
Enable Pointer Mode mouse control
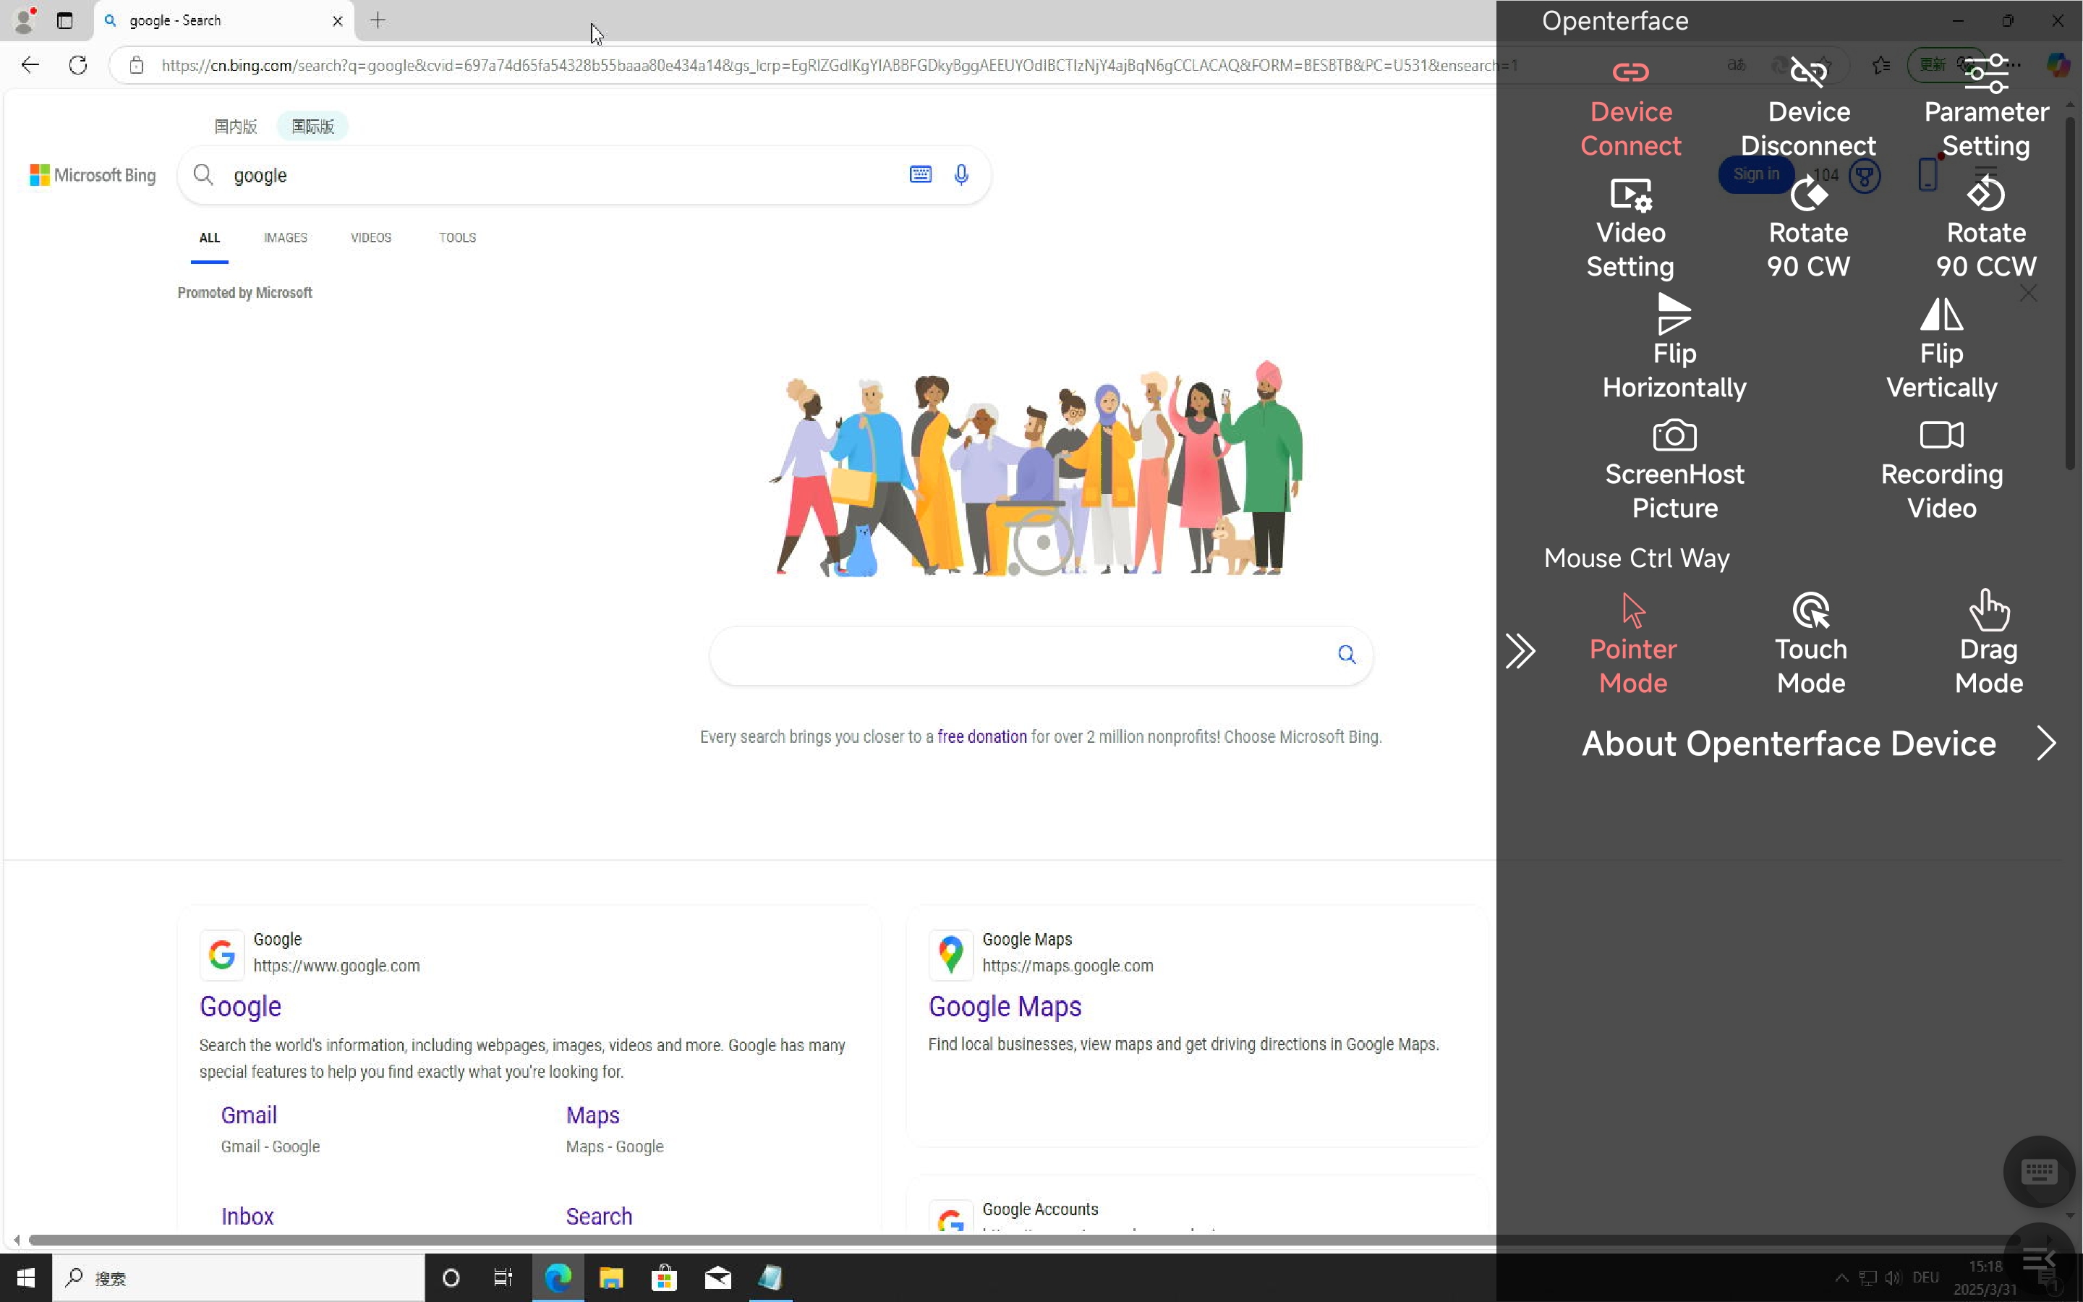[1633, 611]
